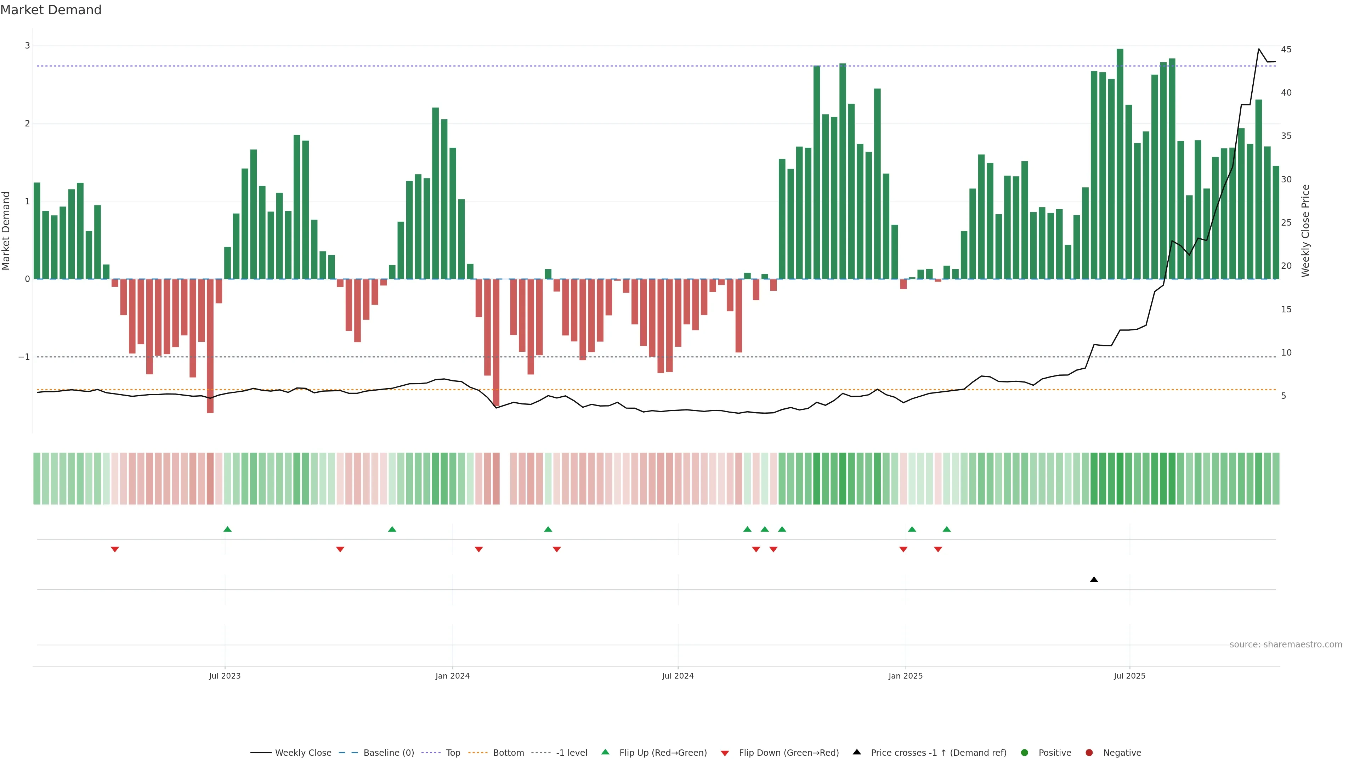This screenshot has height=765, width=1360.
Task: Click the Market Demand chart title
Action: coord(51,10)
